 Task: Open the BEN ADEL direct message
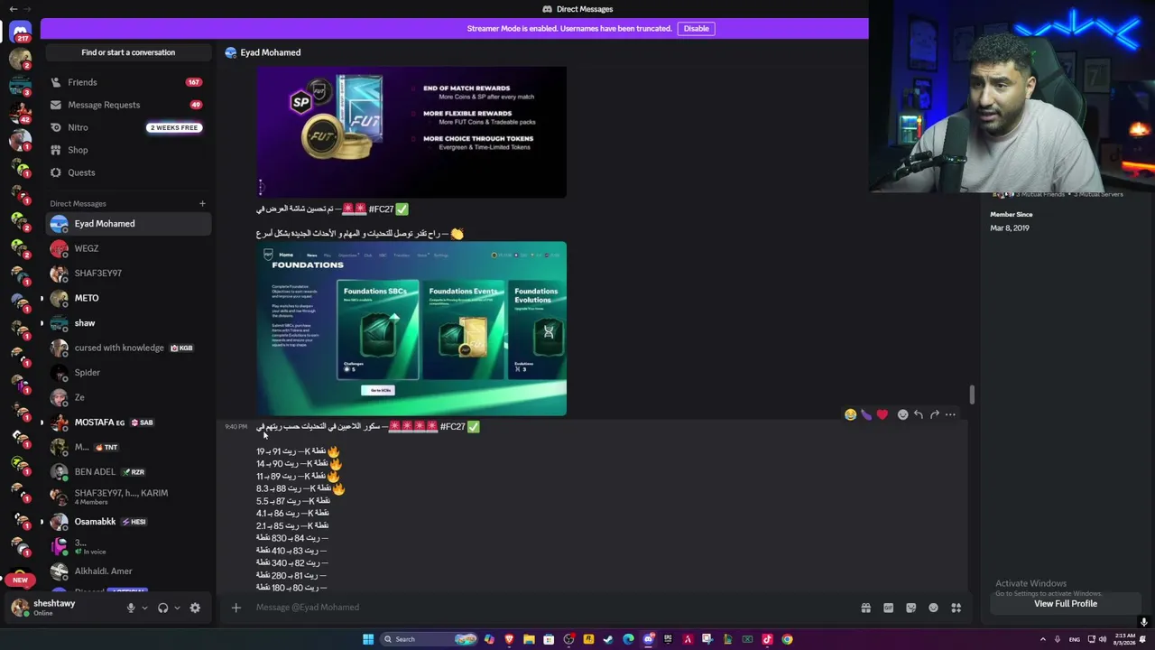[128, 471]
